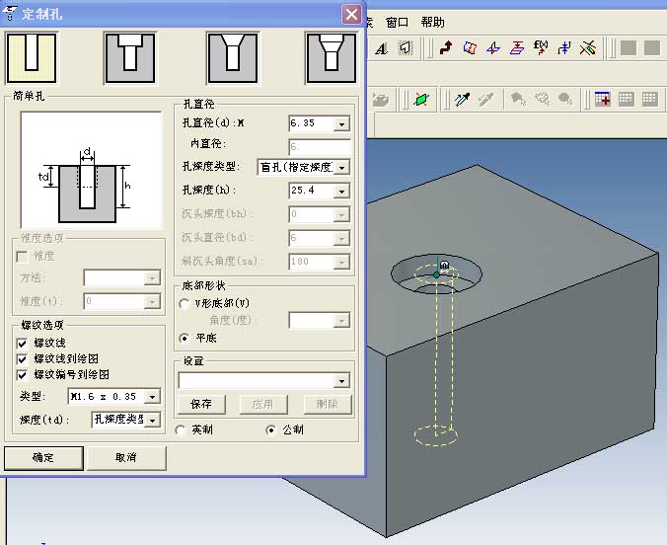This screenshot has height=545, width=667.
Task: Toggle the 螺纹编号到绘图 checkbox
Action: 22,375
